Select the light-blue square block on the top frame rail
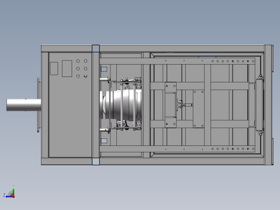Viewport: 280px width, 210px height. 96,48
